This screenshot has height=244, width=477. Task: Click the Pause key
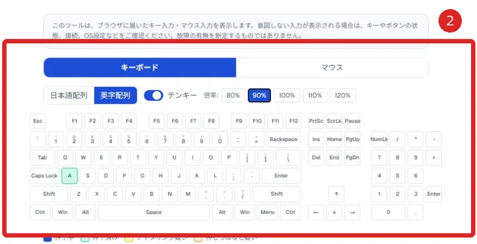pyautogui.click(x=352, y=121)
